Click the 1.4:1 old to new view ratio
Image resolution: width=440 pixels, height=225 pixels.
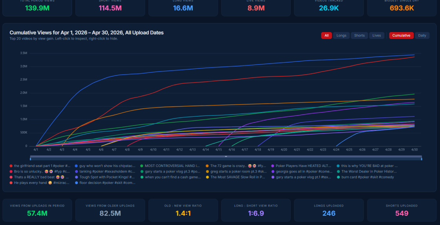pos(183,213)
